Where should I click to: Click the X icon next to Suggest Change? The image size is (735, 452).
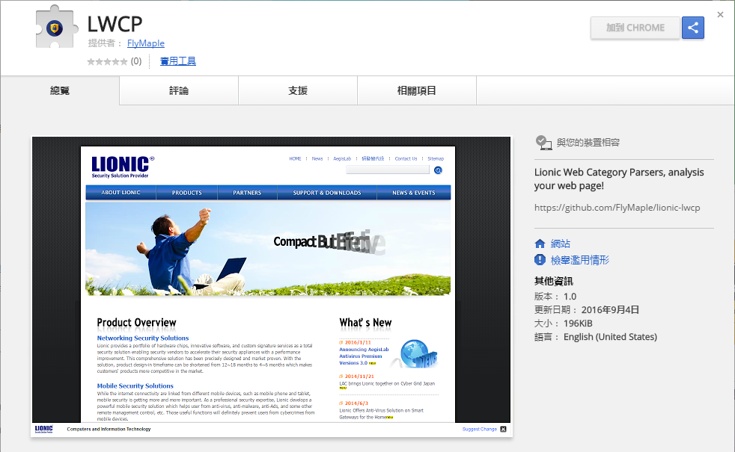pos(503,429)
